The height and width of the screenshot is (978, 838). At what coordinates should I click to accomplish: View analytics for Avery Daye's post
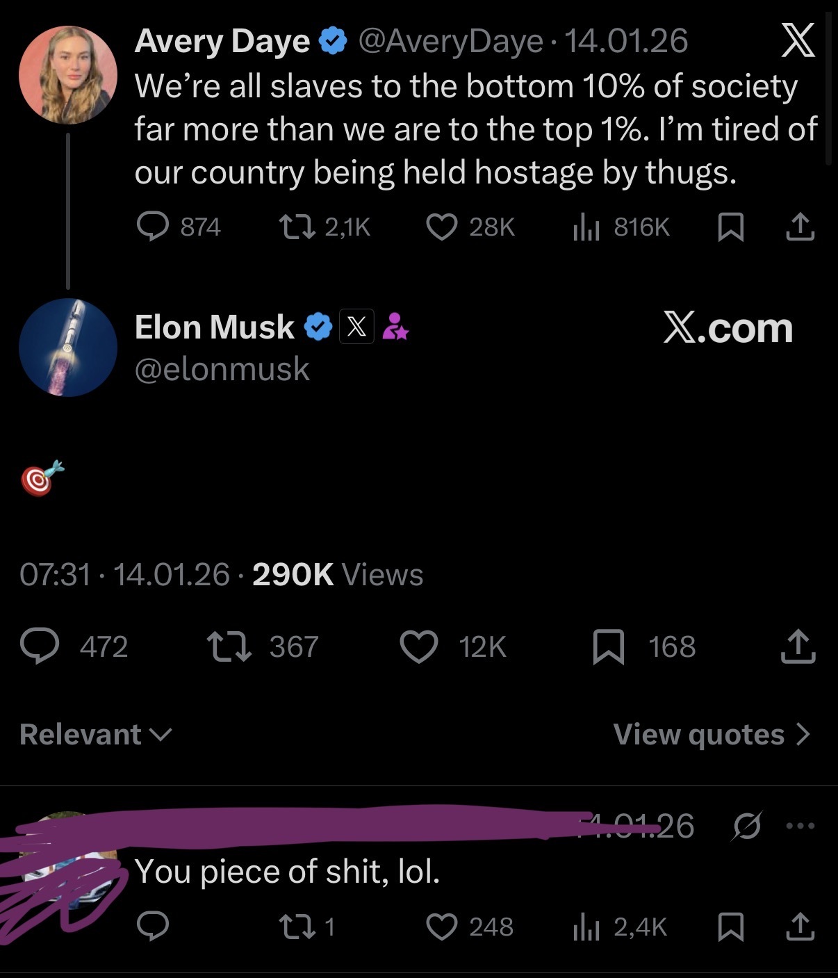coord(586,227)
